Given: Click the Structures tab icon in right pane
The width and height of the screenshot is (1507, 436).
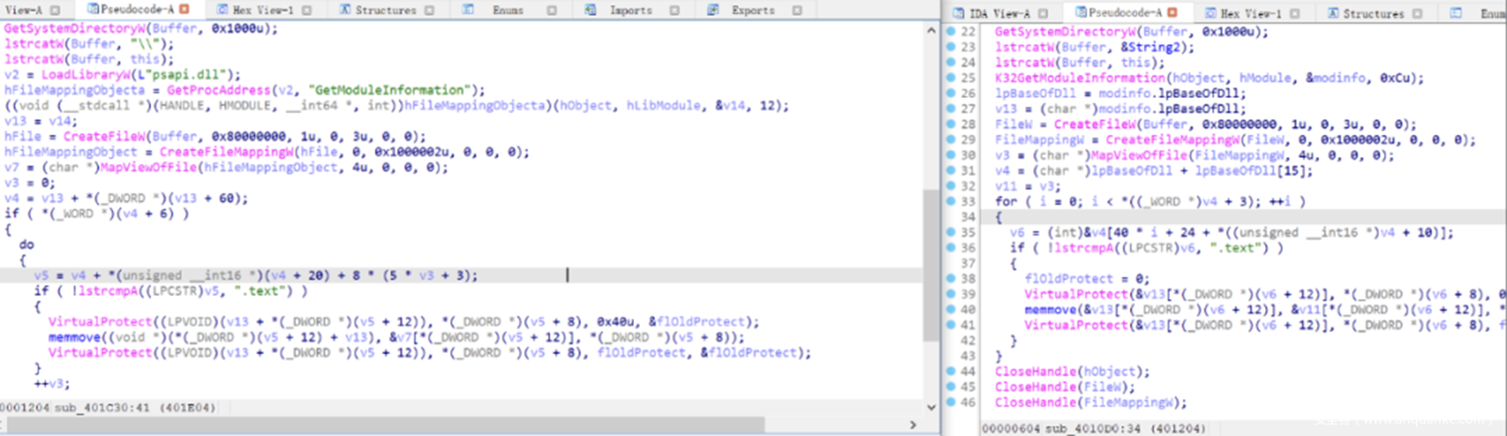Looking at the screenshot, I should point(1333,13).
